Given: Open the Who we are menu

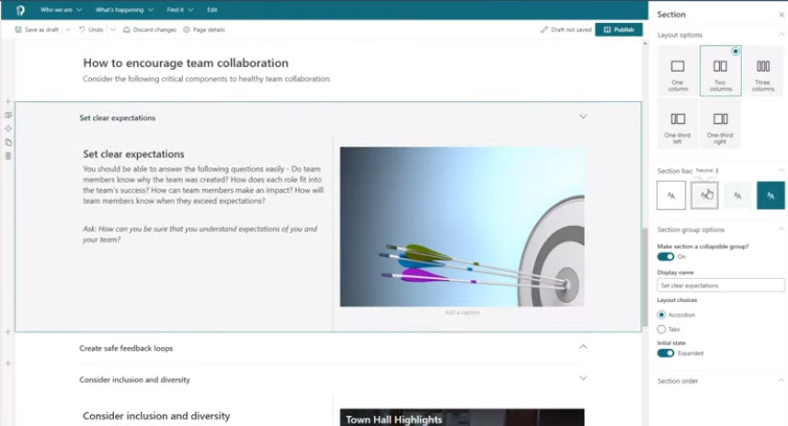Looking at the screenshot, I should click(61, 9).
